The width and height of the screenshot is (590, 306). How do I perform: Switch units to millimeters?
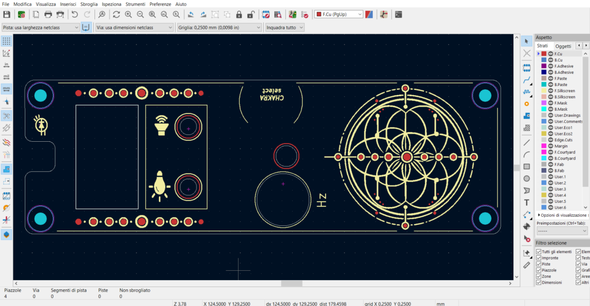[x=6, y=89]
